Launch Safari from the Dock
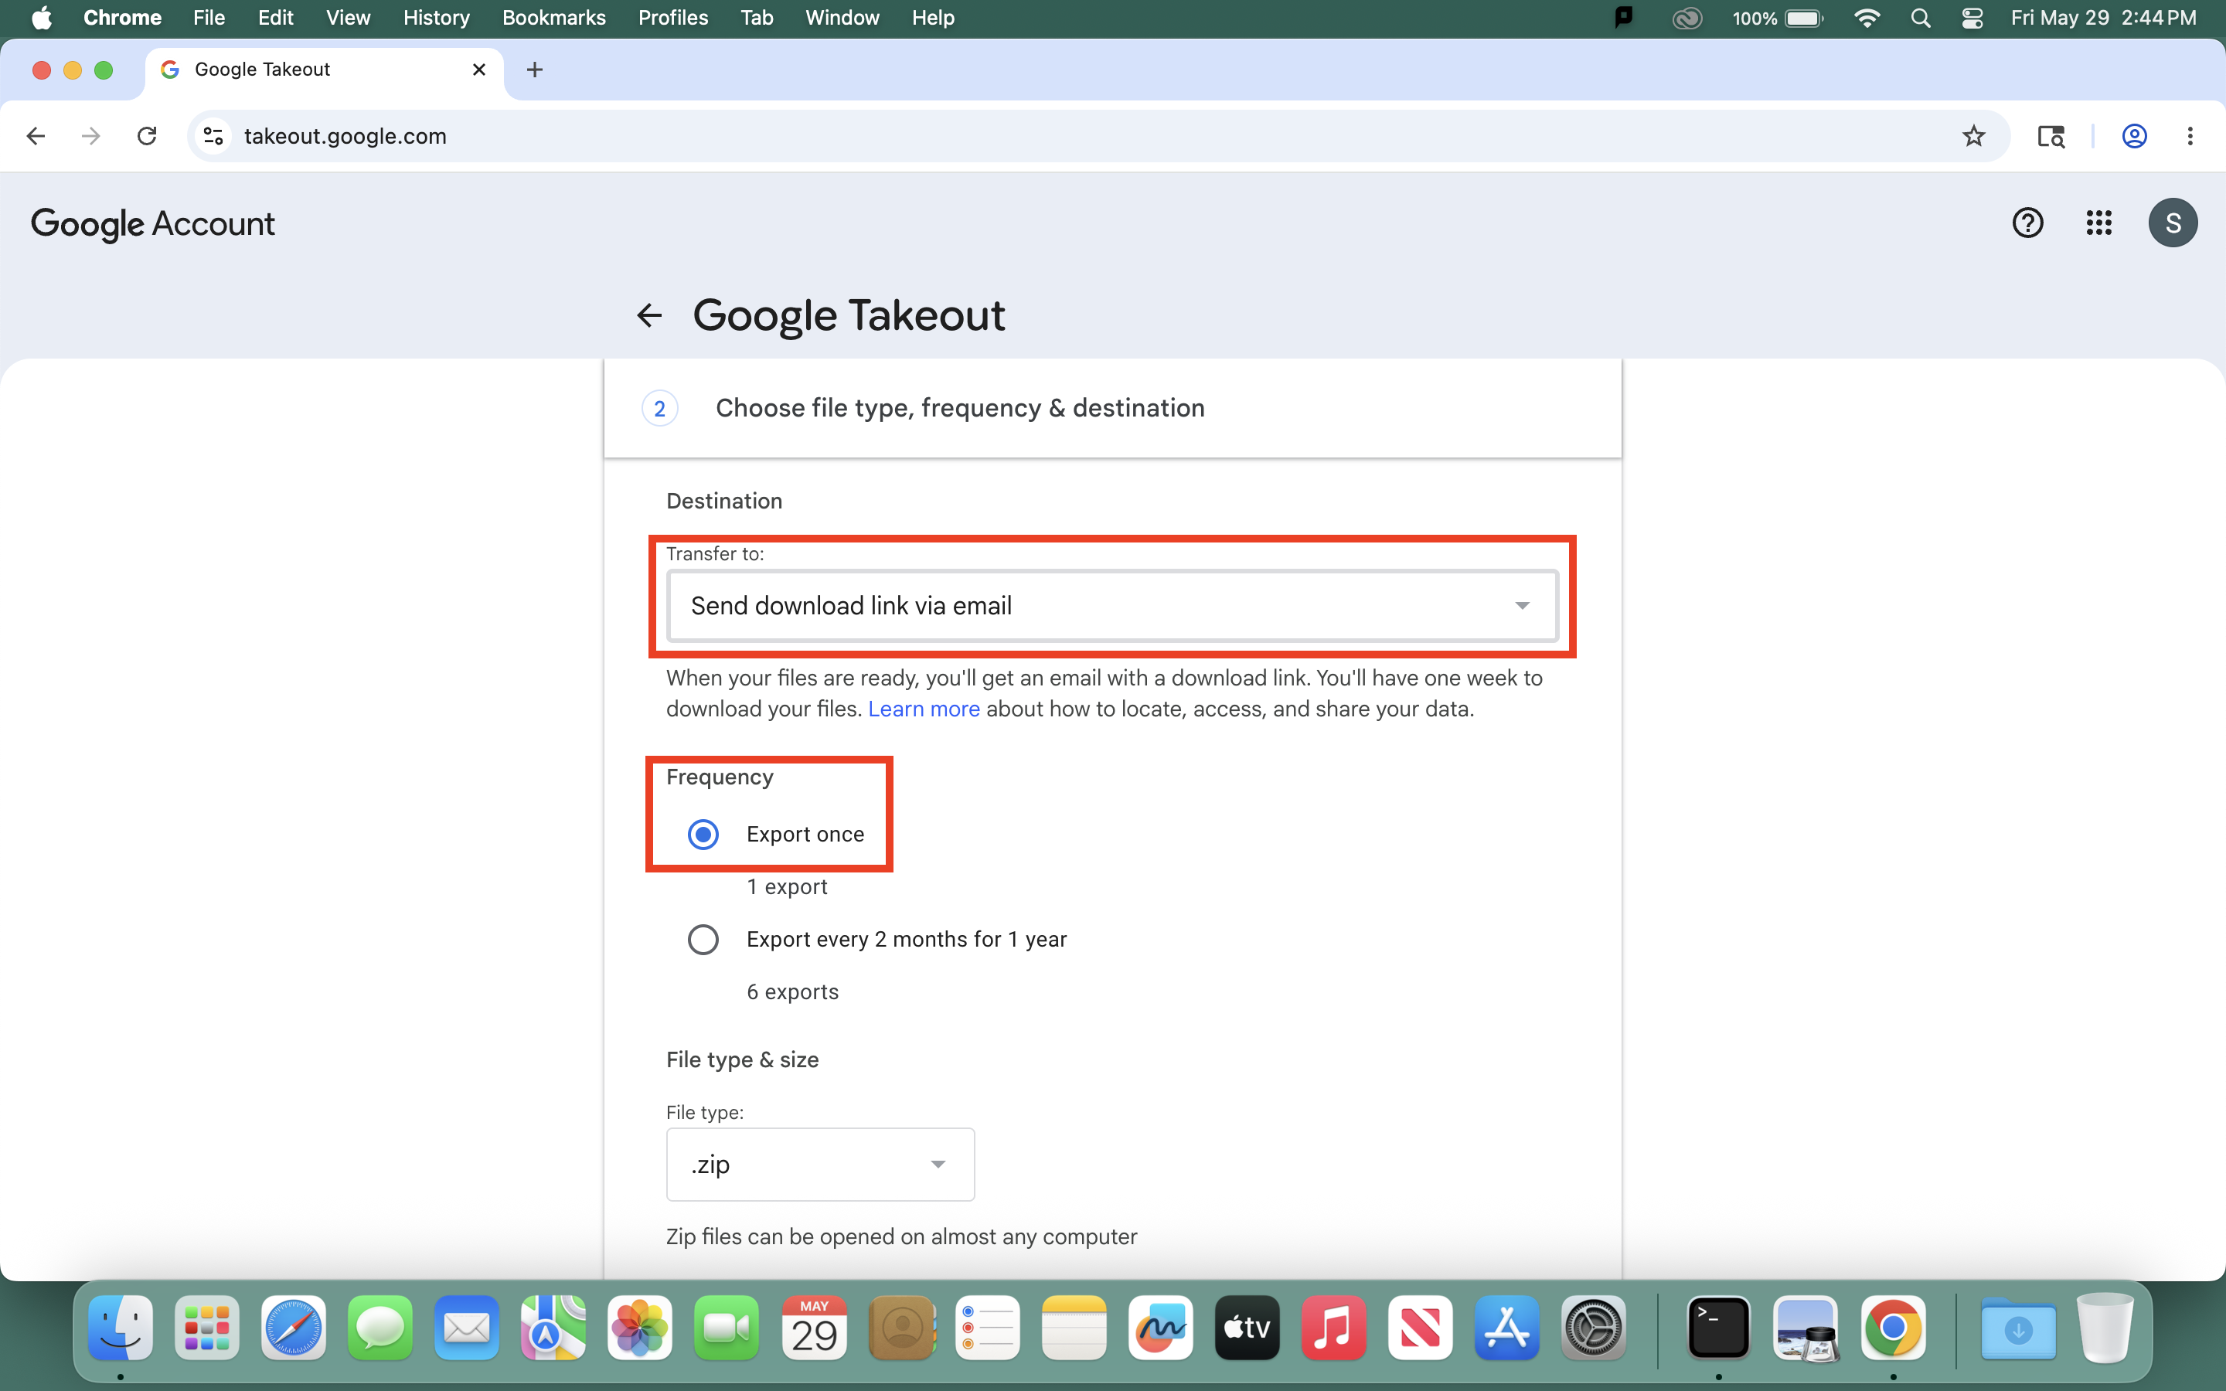Screen dimensions: 2226x1391 pyautogui.click(x=294, y=1328)
